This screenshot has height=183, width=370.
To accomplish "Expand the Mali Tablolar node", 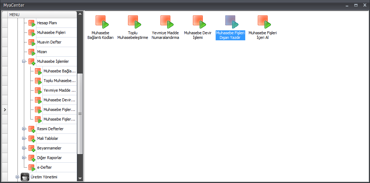I will [24, 138].
